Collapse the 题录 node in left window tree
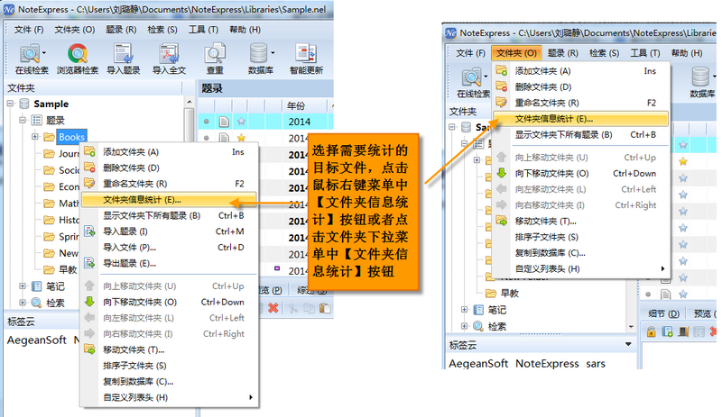 [x=22, y=121]
